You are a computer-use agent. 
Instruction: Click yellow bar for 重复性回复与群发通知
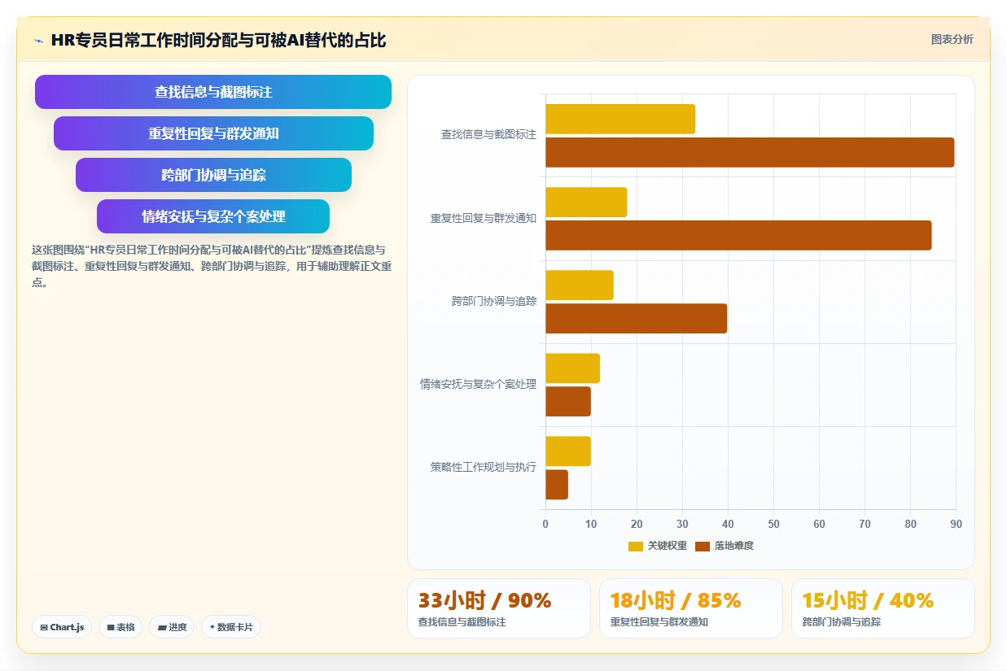click(x=586, y=202)
